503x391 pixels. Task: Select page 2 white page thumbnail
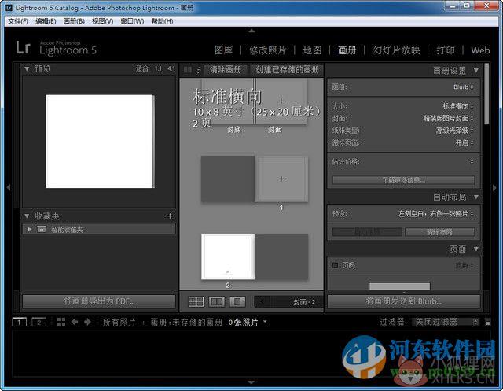pos(228,256)
